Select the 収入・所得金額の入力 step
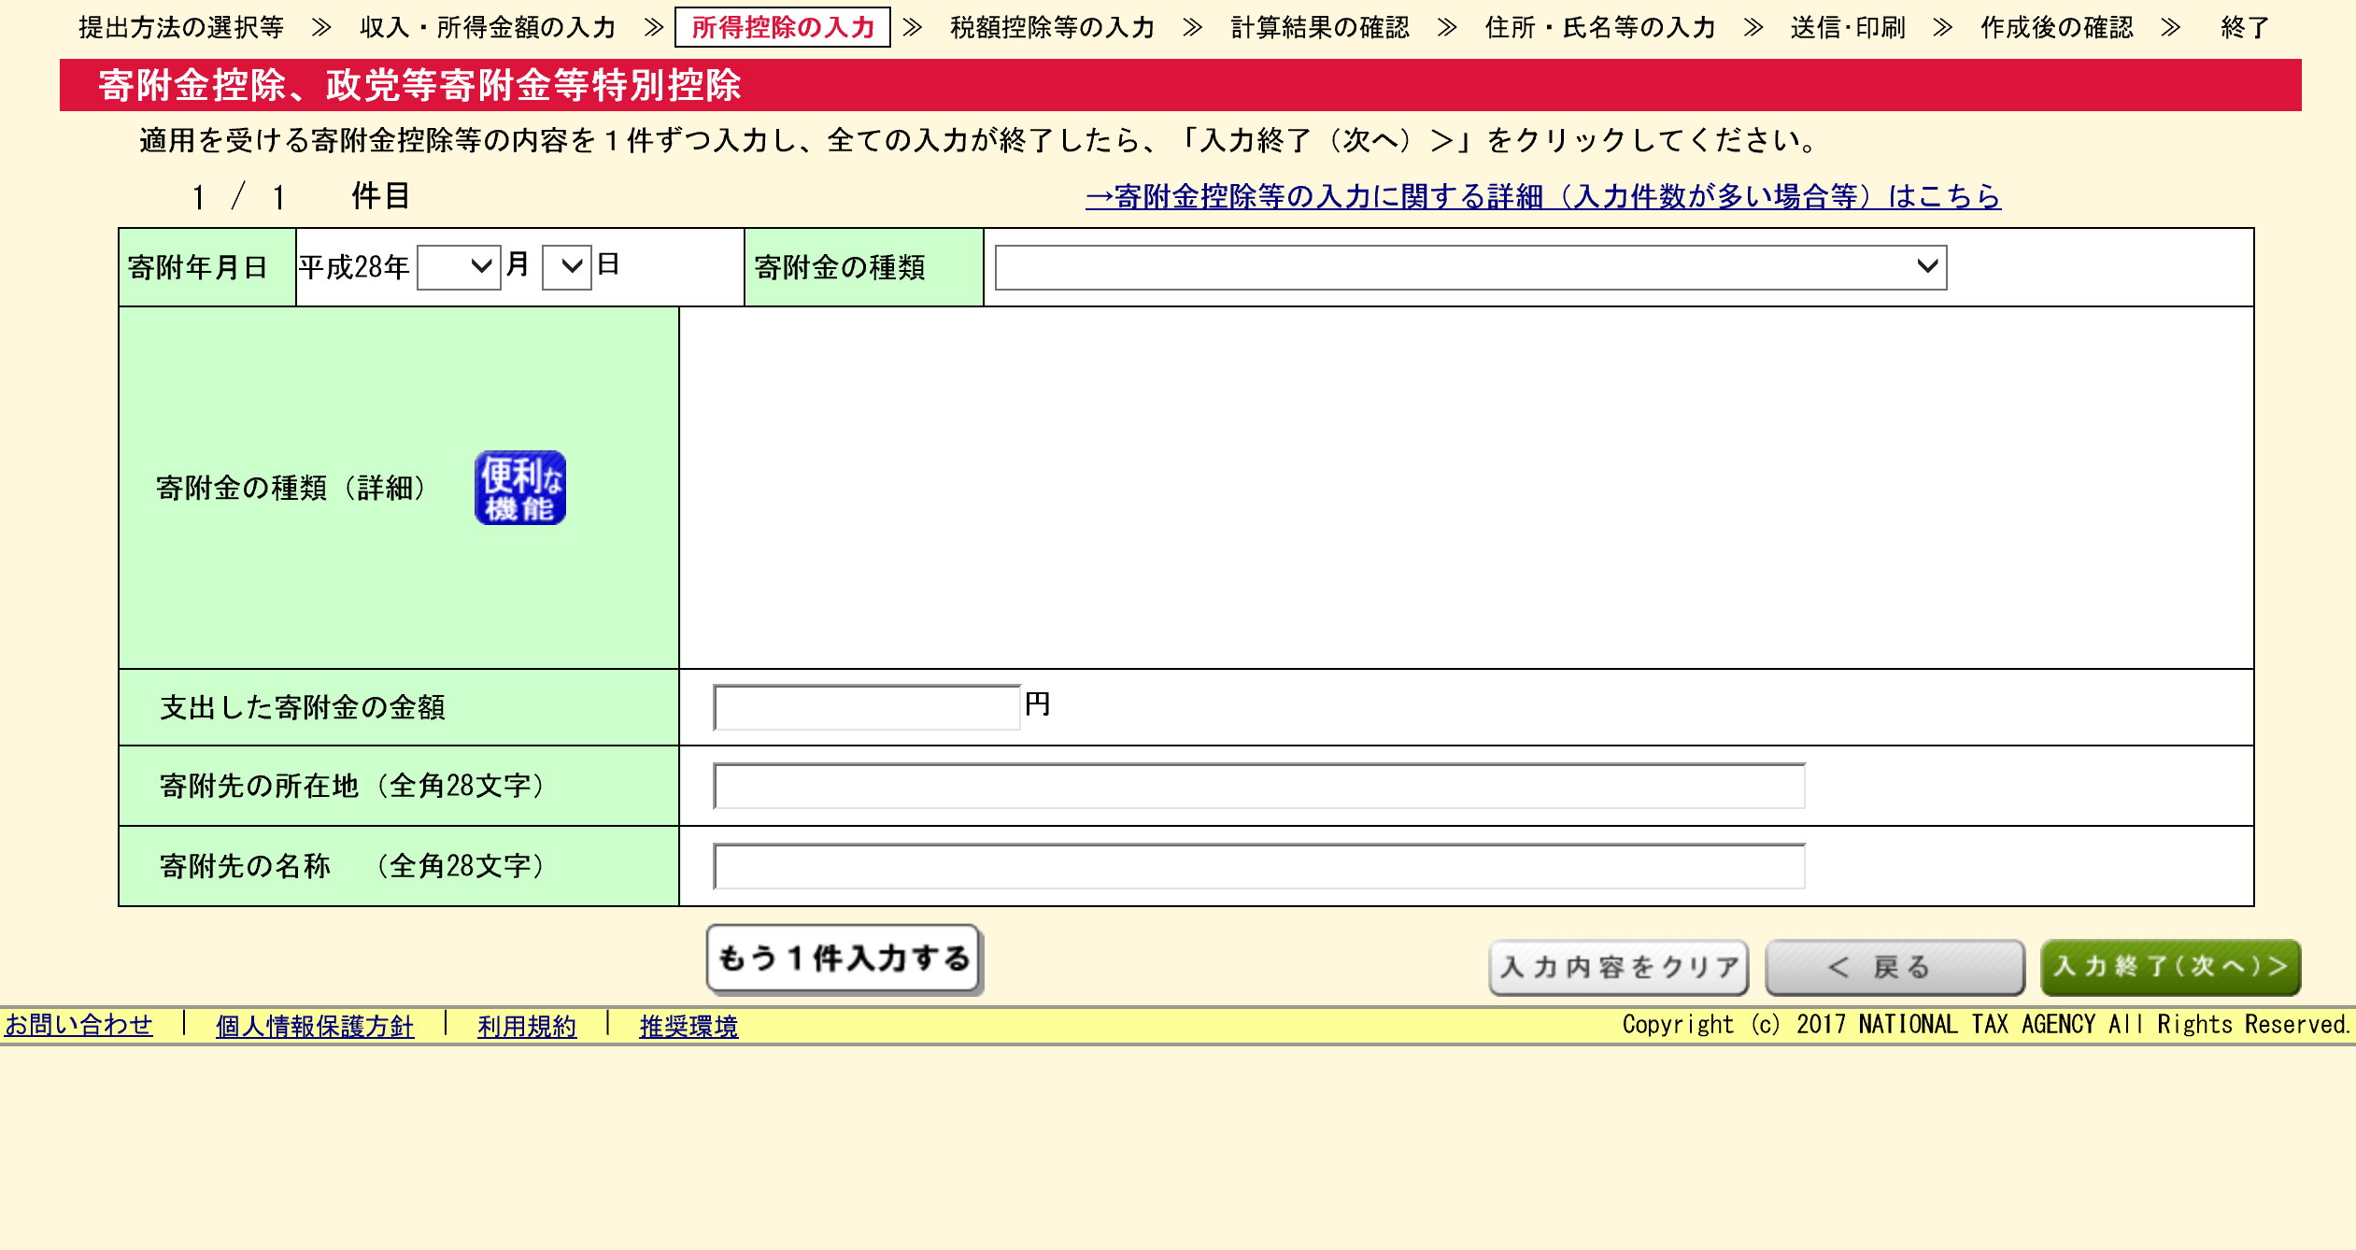 488,27
